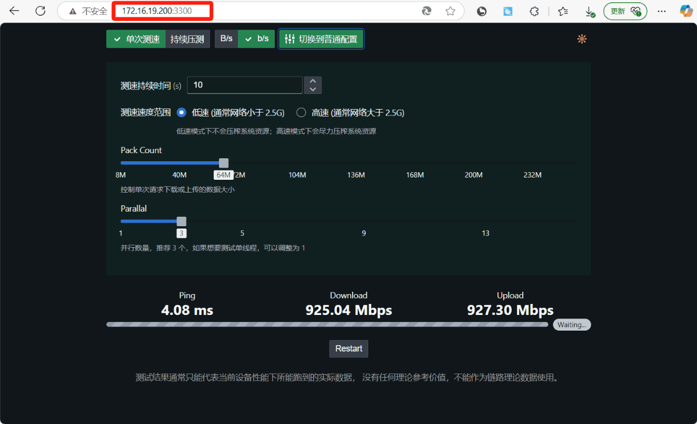Click the down arrow on duration stepper

(312, 89)
